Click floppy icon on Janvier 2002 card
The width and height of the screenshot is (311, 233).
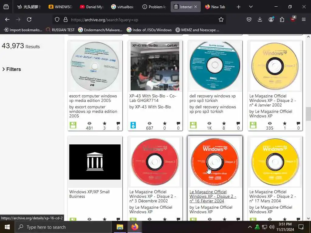(x=253, y=125)
